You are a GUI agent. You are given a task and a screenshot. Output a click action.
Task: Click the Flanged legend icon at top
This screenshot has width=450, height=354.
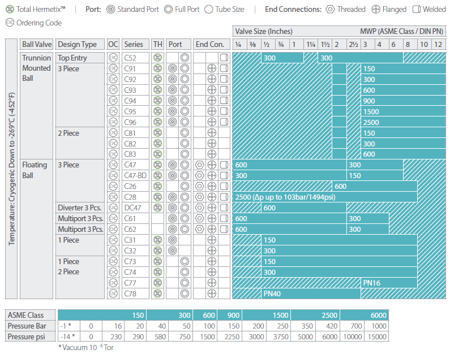point(376,10)
